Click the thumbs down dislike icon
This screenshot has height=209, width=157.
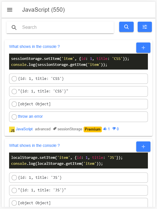click(114, 129)
